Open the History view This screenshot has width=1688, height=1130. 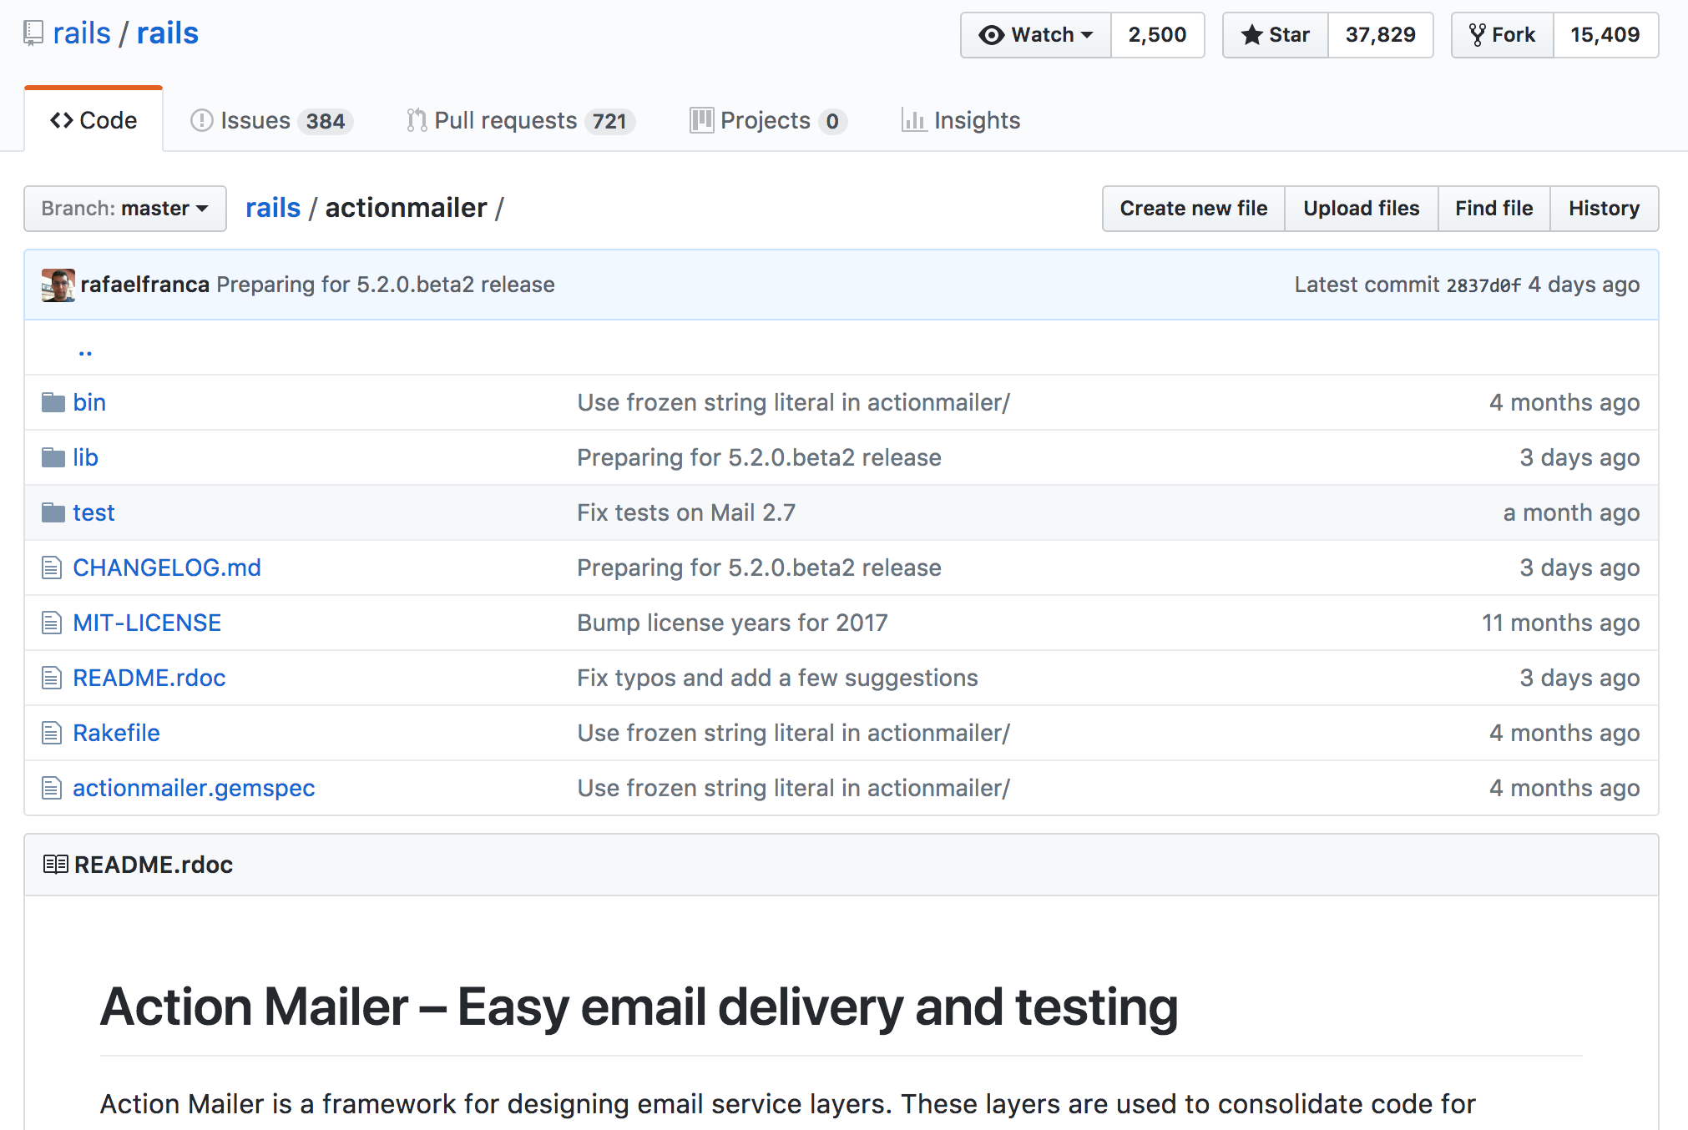coord(1604,207)
